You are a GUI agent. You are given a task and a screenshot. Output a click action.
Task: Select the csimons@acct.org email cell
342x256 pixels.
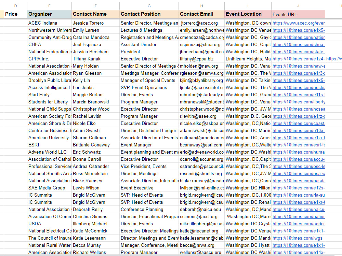coord(201,217)
